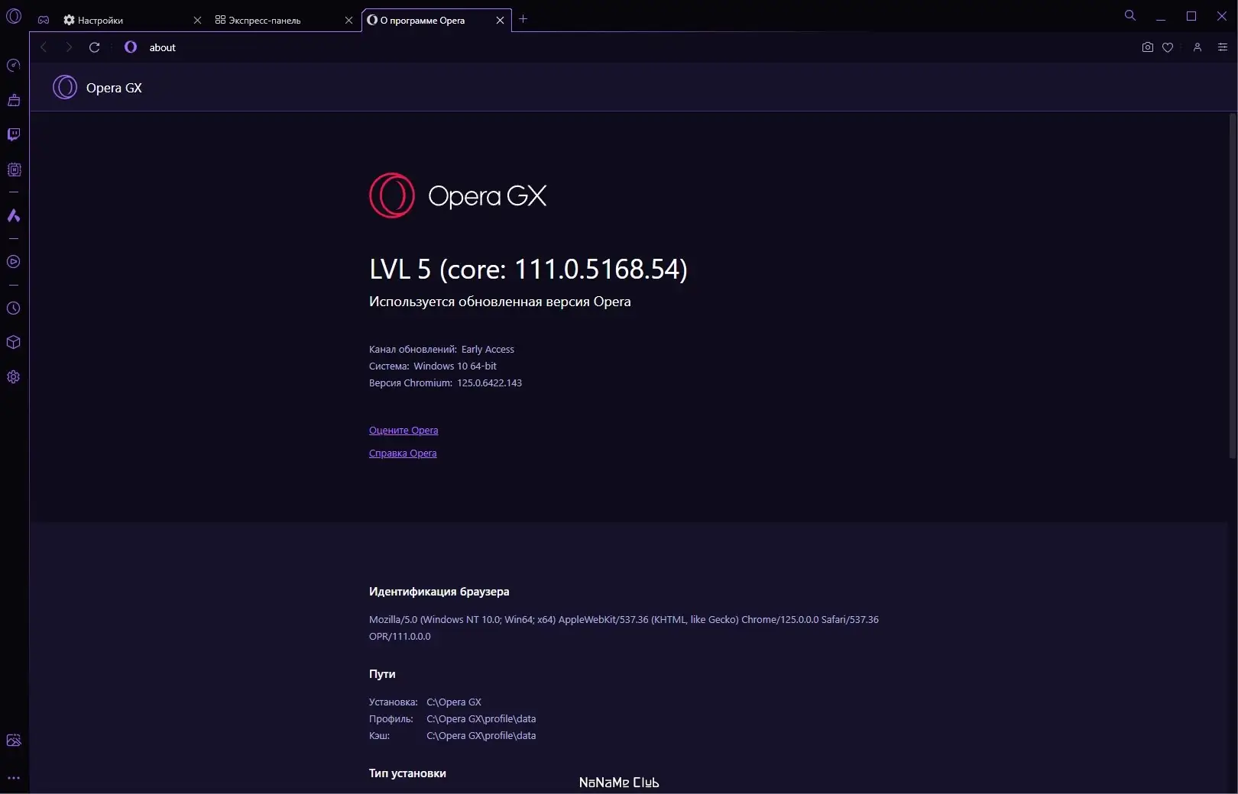Click the install path C:\Opera GX
Screen dimensions: 1238x794
click(x=454, y=702)
